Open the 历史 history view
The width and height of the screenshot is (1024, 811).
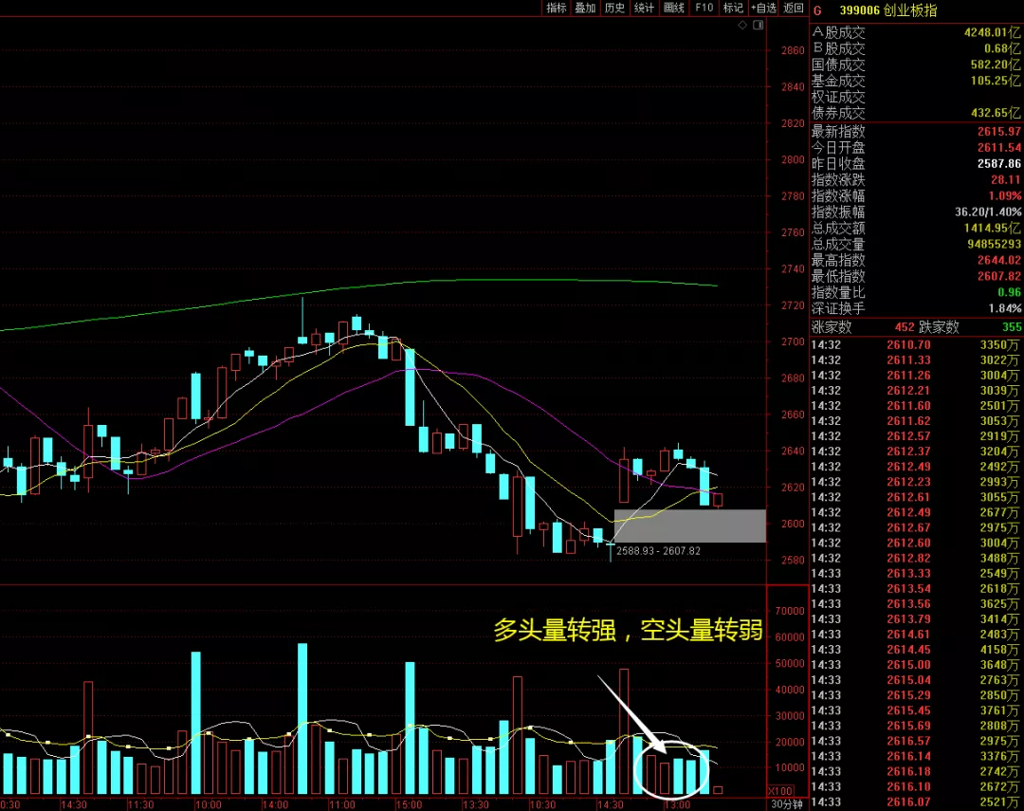(x=614, y=8)
